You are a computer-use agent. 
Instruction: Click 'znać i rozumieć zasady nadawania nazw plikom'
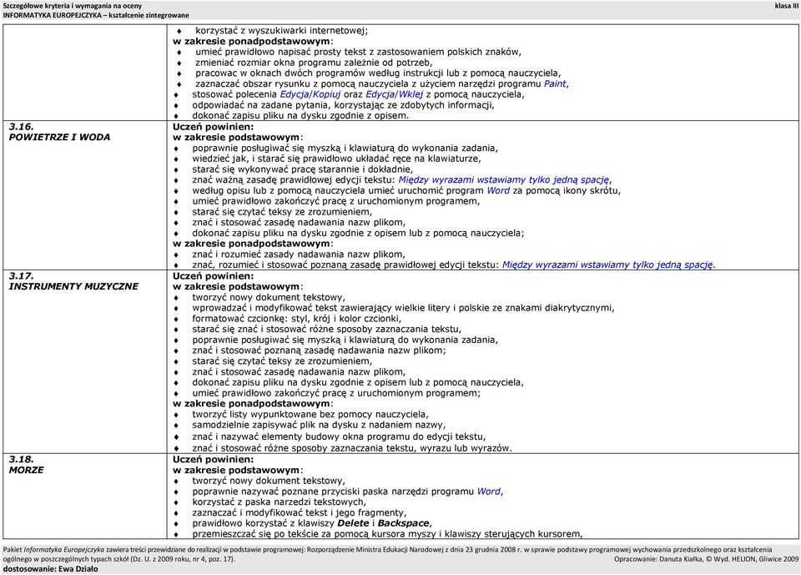[299, 255]
